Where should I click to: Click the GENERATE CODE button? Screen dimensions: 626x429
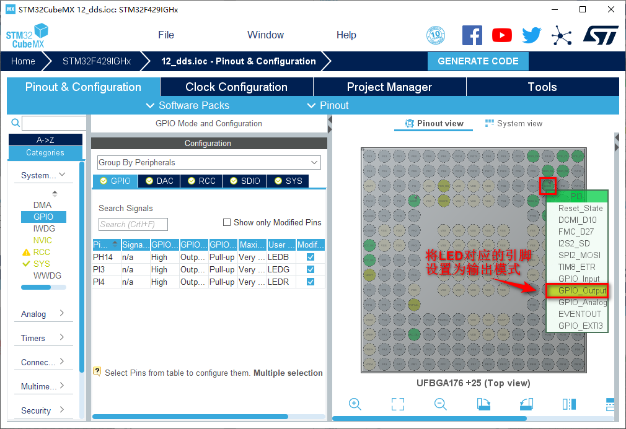[478, 61]
